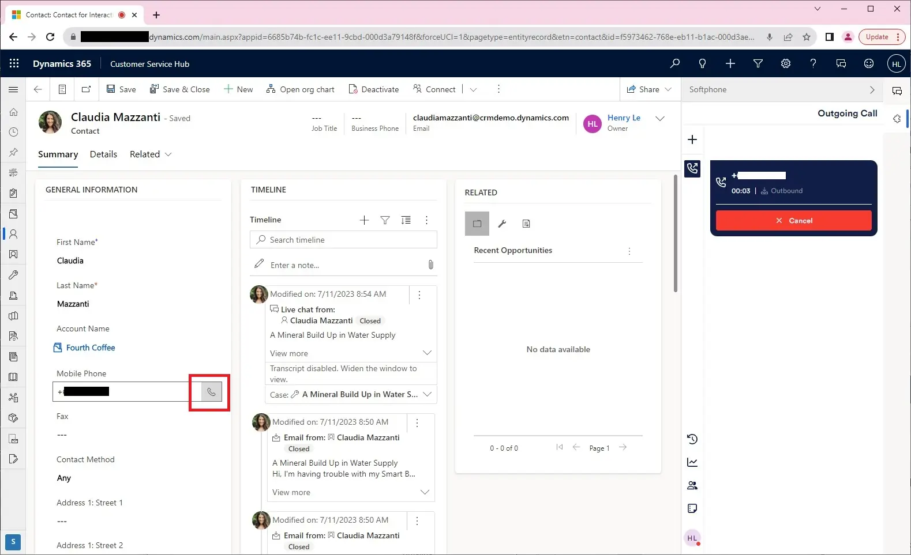This screenshot has width=911, height=555.
Task: Click the softphone call icon in side rail
Action: click(x=692, y=168)
